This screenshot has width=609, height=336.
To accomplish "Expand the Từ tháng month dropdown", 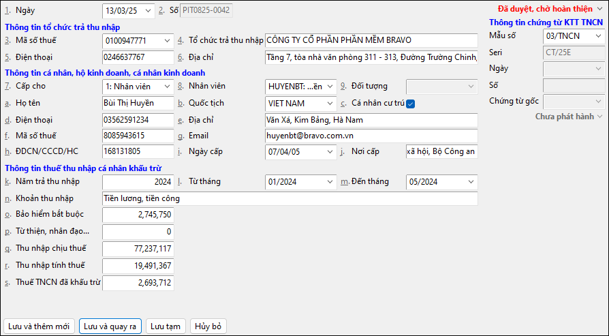I will pos(330,182).
